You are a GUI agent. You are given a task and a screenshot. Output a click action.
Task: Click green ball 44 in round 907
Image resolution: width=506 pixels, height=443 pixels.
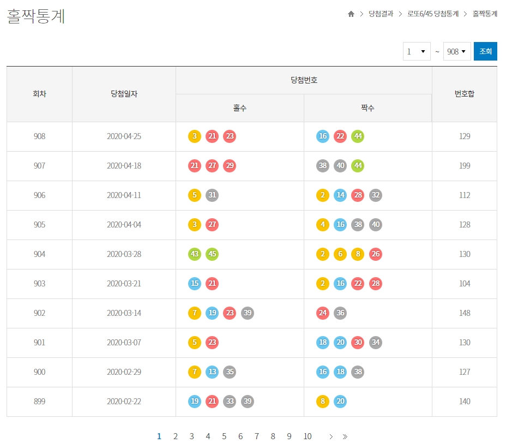358,166
